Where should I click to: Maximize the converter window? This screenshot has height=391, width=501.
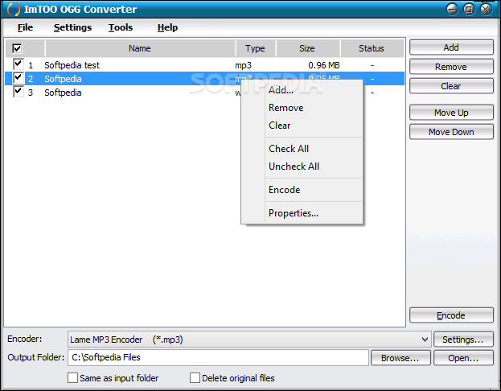[469, 10]
